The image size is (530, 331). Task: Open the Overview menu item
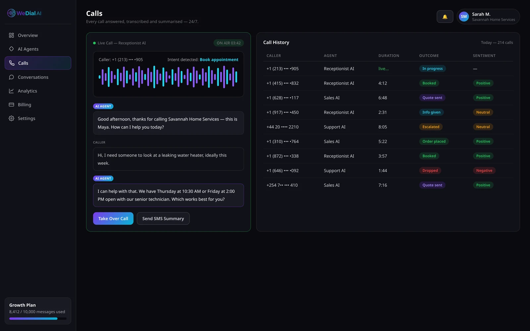click(x=38, y=35)
